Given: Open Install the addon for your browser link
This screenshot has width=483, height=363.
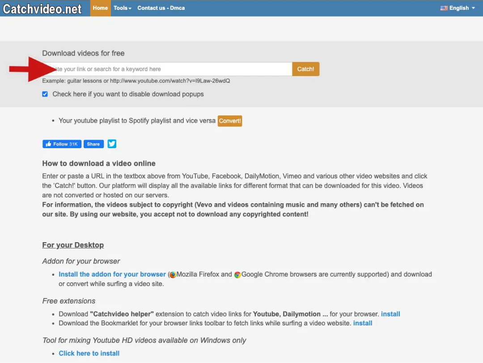Looking at the screenshot, I should coord(112,274).
